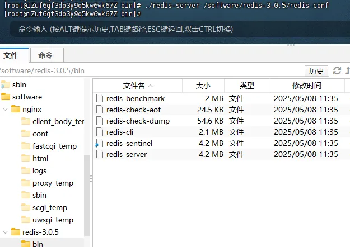The image size is (350, 247).
Task: Click the 24.5 KB size cell
Action: point(210,110)
